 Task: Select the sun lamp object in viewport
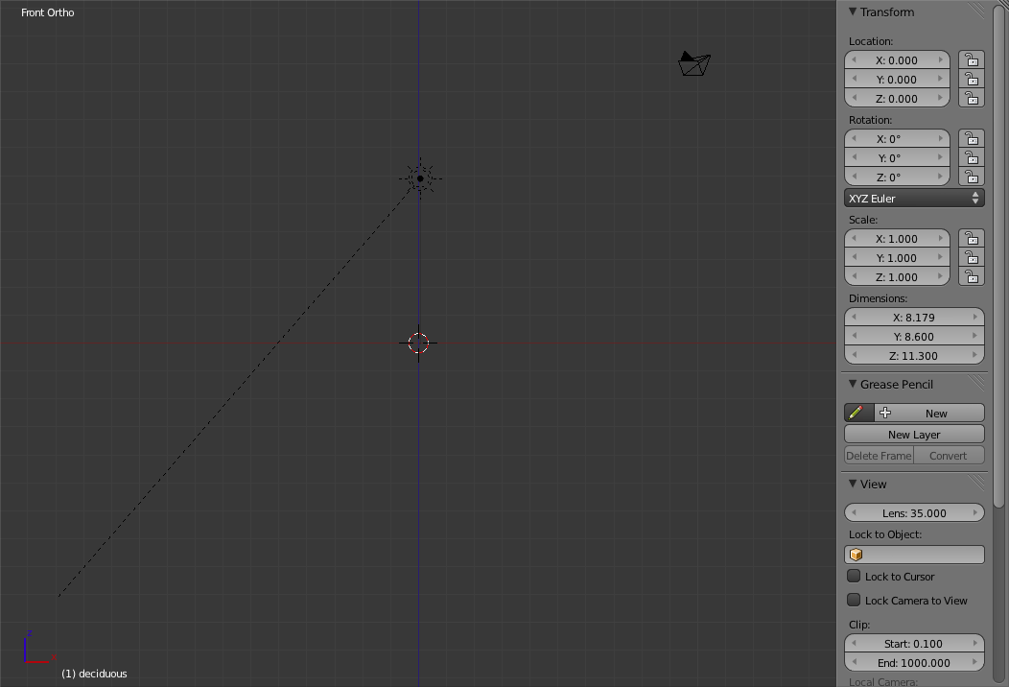[x=420, y=178]
